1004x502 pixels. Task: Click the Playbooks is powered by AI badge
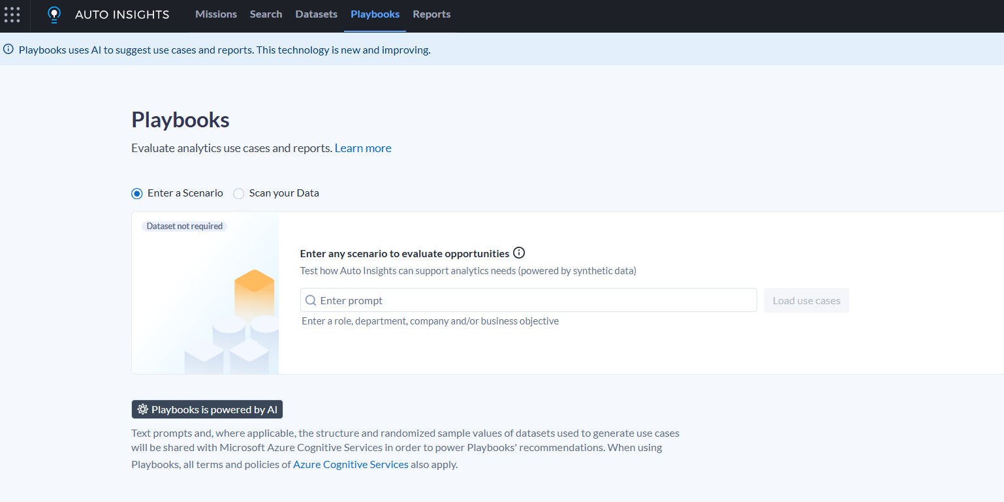pos(207,409)
